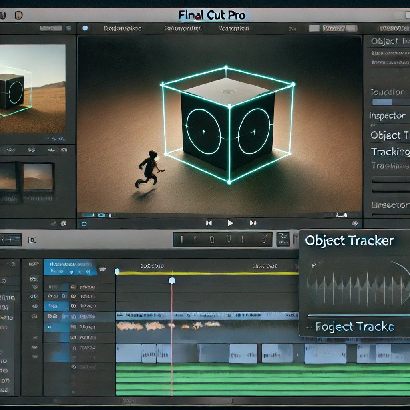This screenshot has height=410, width=410.
Task: Adjust the blue slider in the Inspector panel
Action: tap(382, 102)
